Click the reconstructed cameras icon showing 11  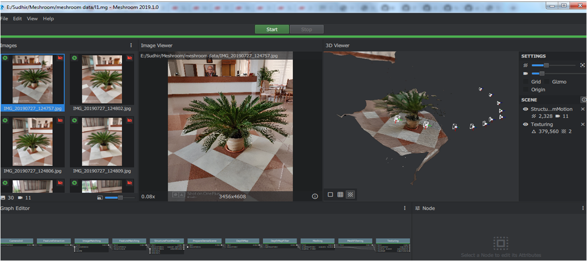point(20,197)
